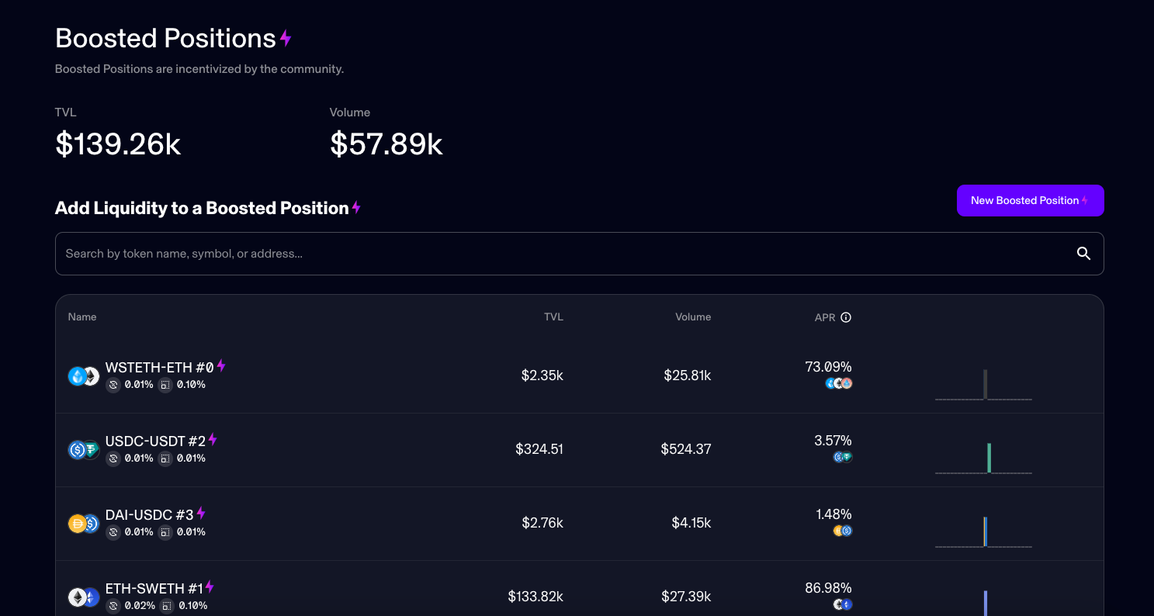Click the lightning bolt beside USDC-USDT #2

pyautogui.click(x=213, y=439)
